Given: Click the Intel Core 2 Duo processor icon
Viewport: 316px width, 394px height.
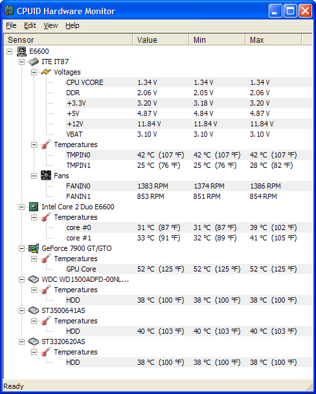Looking at the screenshot, I should (34, 207).
